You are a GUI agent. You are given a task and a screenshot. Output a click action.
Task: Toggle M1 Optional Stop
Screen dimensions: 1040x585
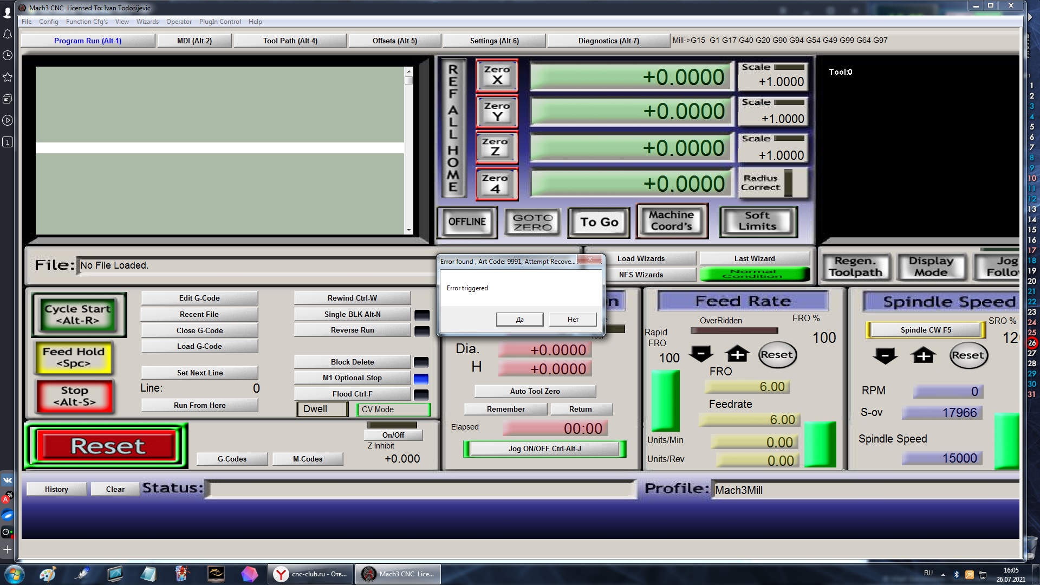[x=352, y=378]
